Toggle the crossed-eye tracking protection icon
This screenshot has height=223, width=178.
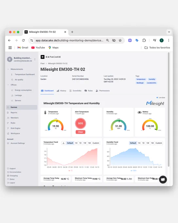click(114, 40)
